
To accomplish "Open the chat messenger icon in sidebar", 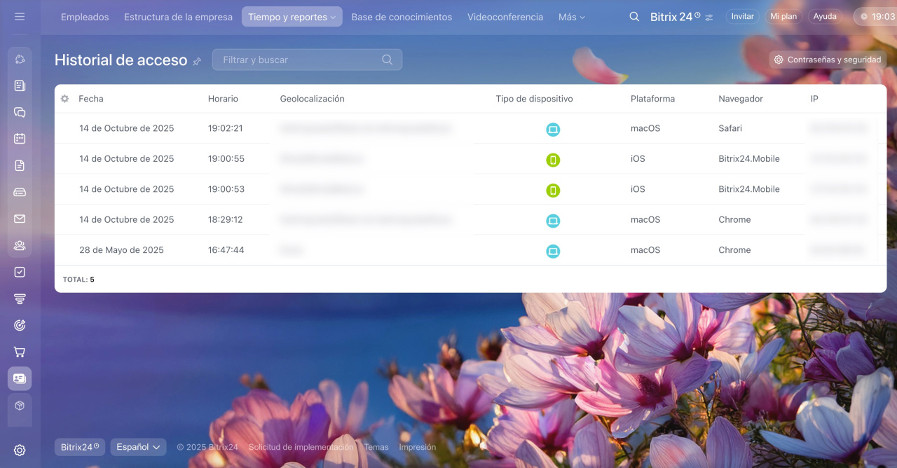I will (20, 112).
